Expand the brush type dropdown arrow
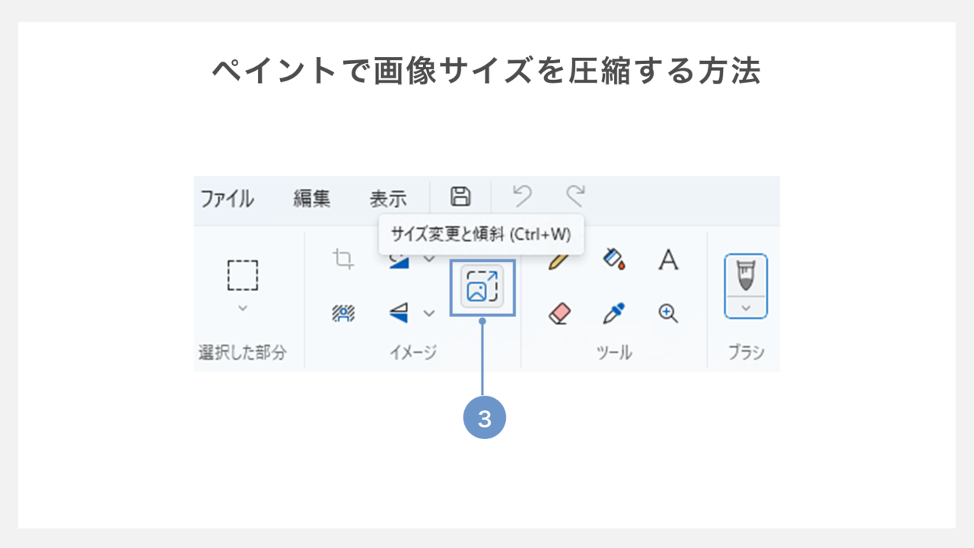 pyautogui.click(x=746, y=307)
